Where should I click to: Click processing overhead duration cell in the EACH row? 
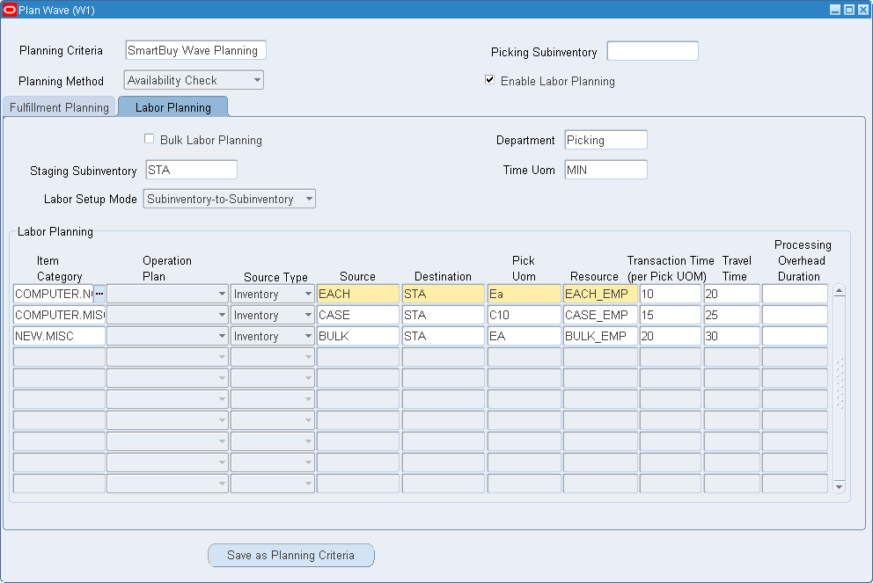coord(795,294)
